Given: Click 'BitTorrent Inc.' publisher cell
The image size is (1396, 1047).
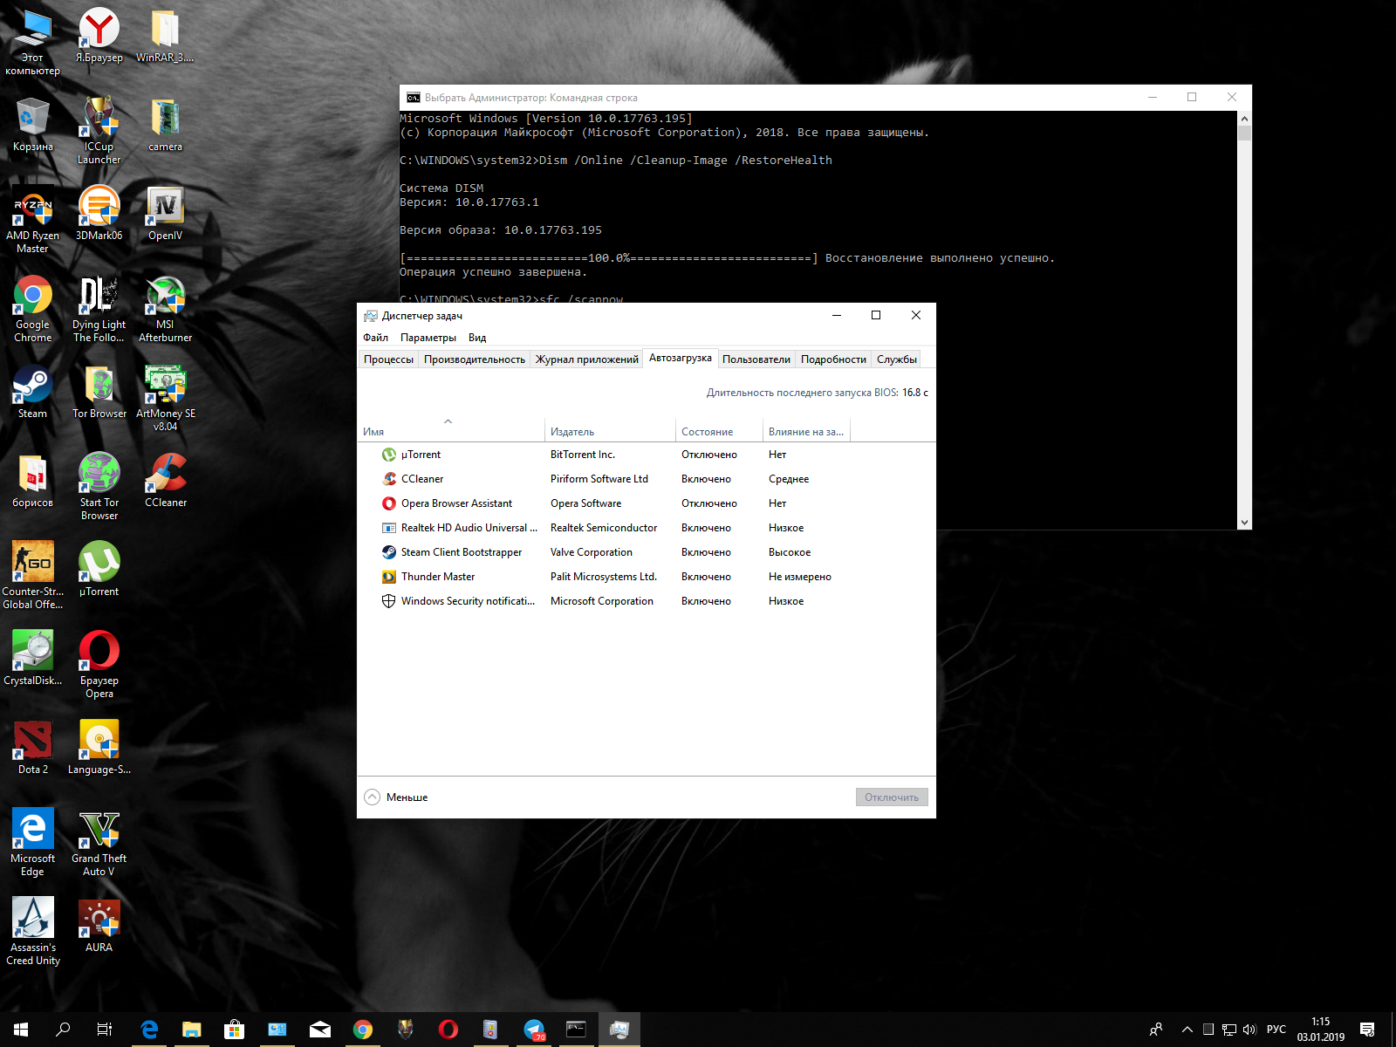Looking at the screenshot, I should (x=583, y=455).
